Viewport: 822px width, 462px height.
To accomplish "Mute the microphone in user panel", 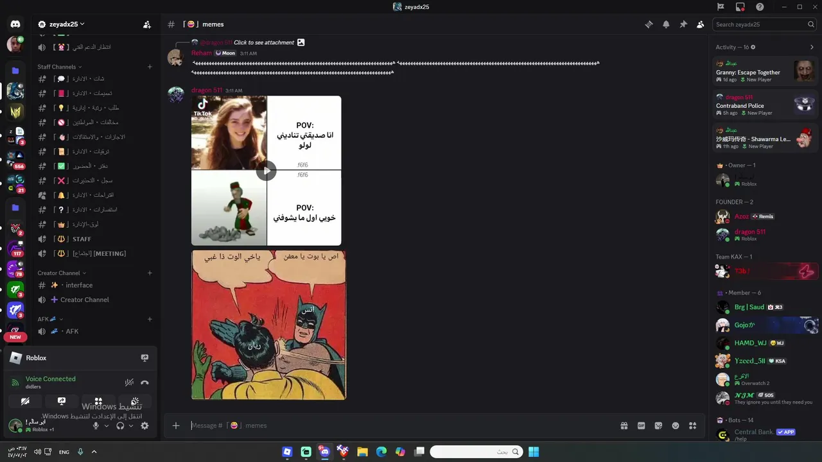I will (96, 425).
